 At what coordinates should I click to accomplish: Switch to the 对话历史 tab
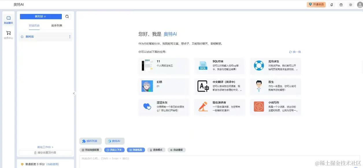34,25
